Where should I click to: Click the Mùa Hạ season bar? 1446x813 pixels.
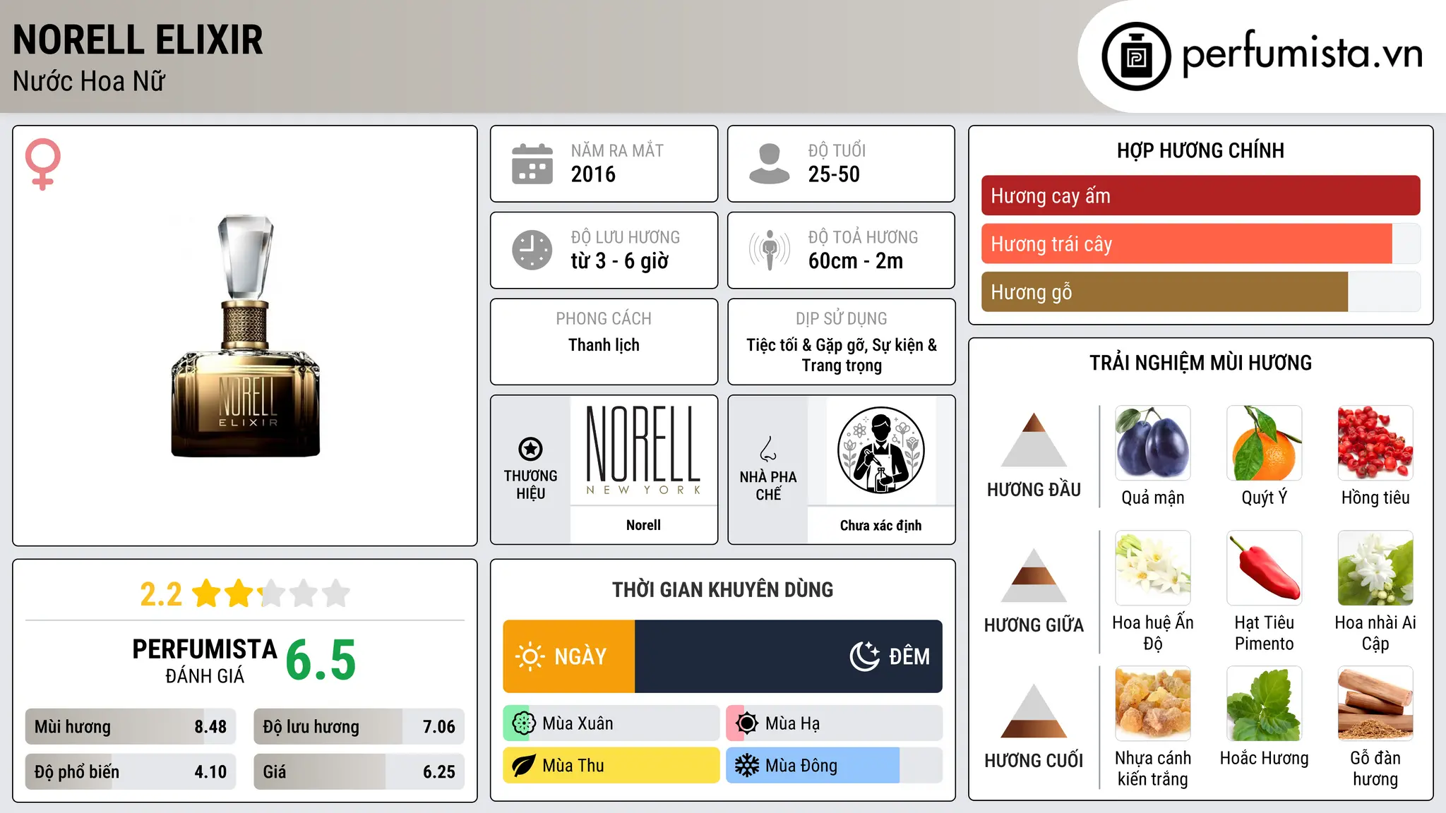(x=834, y=723)
